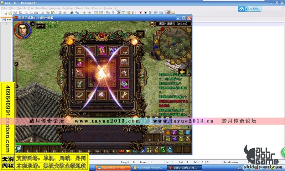Click the green swirl skill icon
This screenshot has width=285, height=171.
tap(162, 149)
